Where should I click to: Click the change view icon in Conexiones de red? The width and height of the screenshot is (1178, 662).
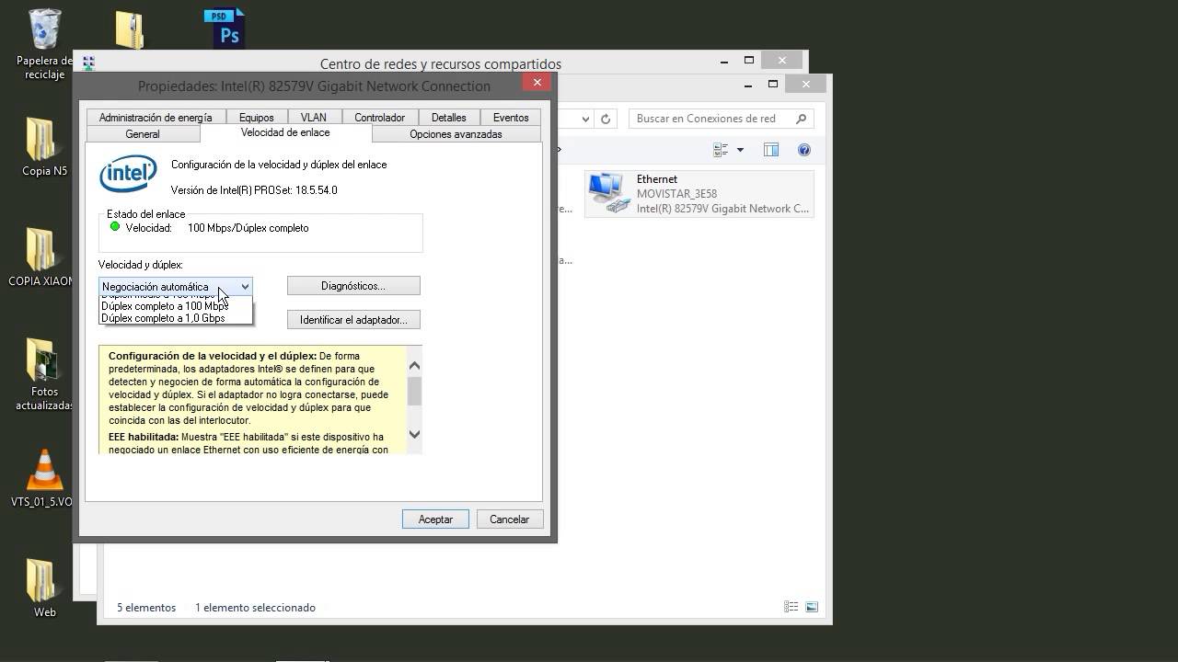721,150
